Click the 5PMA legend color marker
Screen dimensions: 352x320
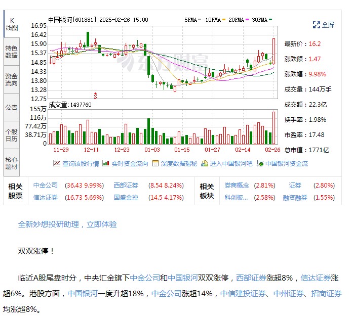click(200, 20)
